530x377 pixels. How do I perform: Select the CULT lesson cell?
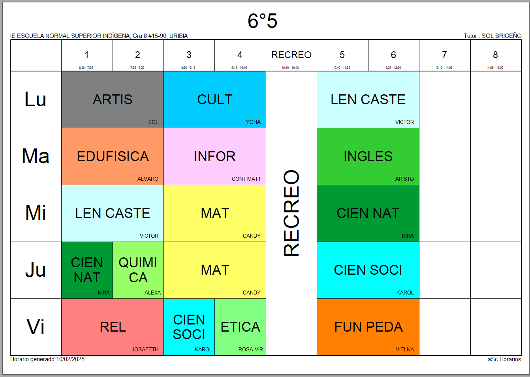(215, 99)
